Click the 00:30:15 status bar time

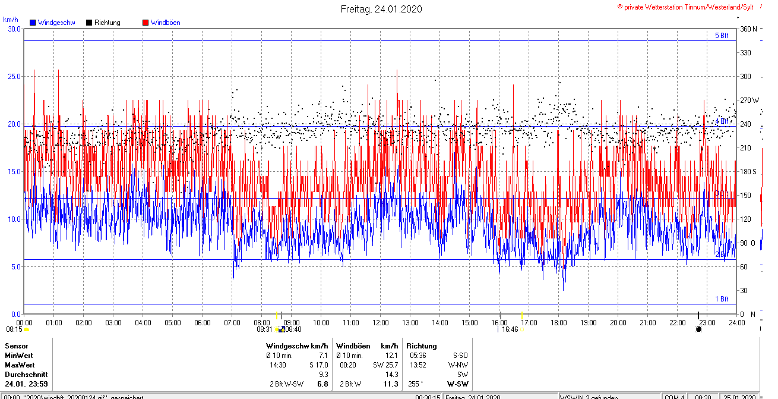(x=428, y=397)
